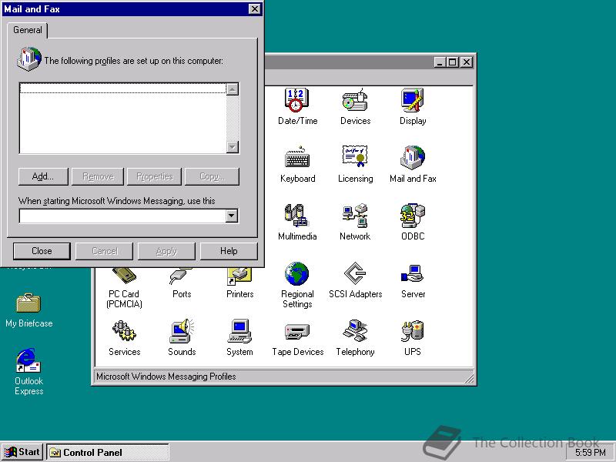The height and width of the screenshot is (462, 616).
Task: Click the Add... button in Mail and Fax
Action: 43,176
